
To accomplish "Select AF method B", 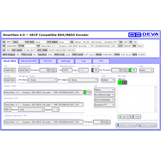I will (x=125, y=82).
